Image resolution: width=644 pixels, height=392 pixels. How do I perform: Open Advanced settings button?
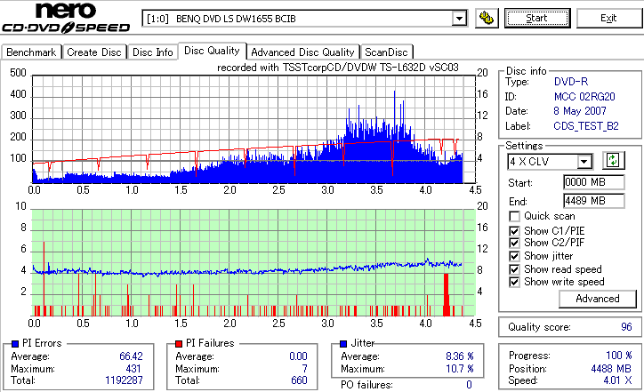(598, 299)
